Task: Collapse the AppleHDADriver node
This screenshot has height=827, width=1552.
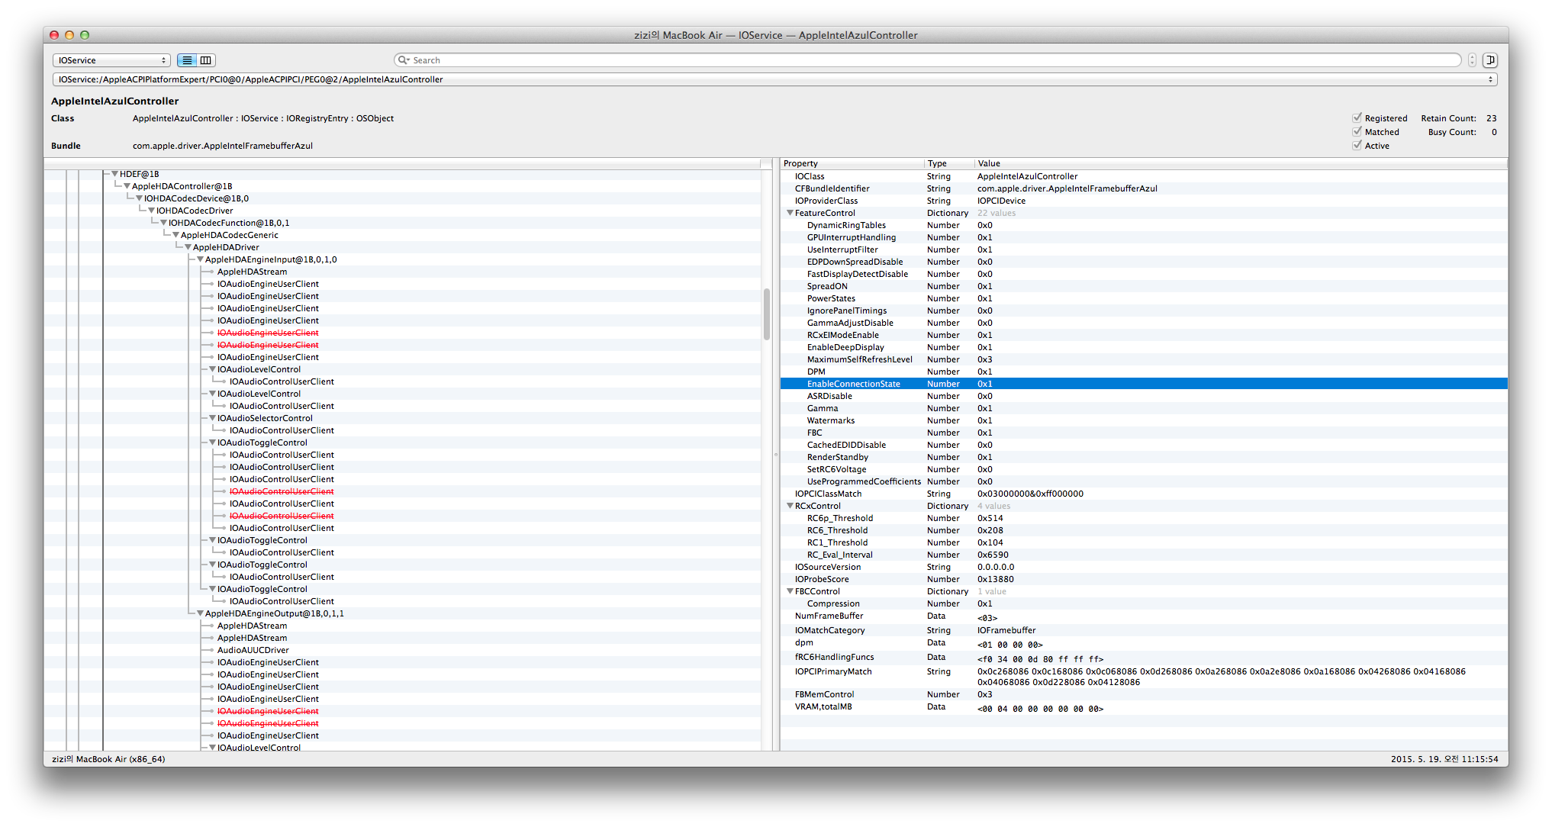Action: click(188, 247)
